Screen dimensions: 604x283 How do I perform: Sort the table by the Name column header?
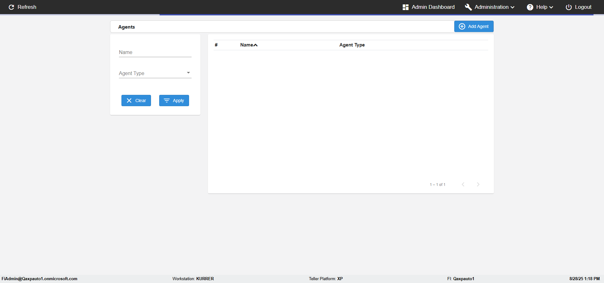(x=247, y=45)
